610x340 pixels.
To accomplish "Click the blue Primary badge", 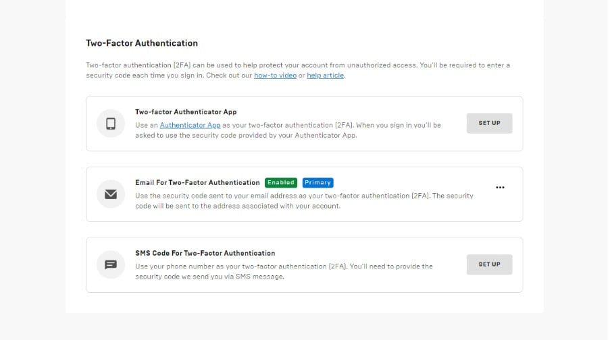I will click(x=318, y=183).
